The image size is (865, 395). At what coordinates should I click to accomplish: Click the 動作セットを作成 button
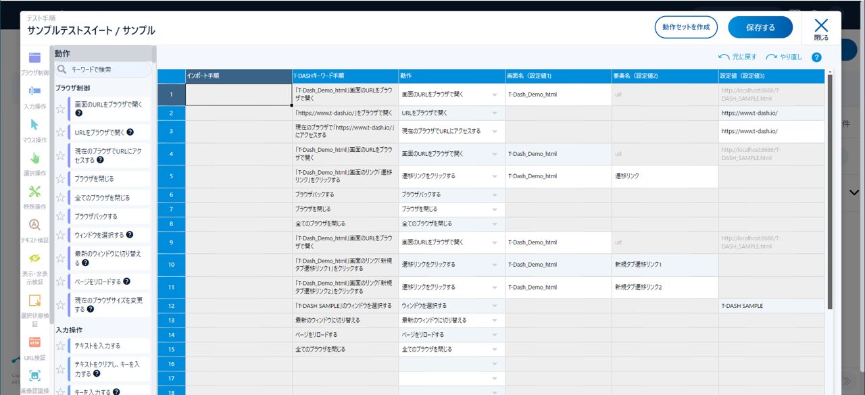pyautogui.click(x=686, y=28)
